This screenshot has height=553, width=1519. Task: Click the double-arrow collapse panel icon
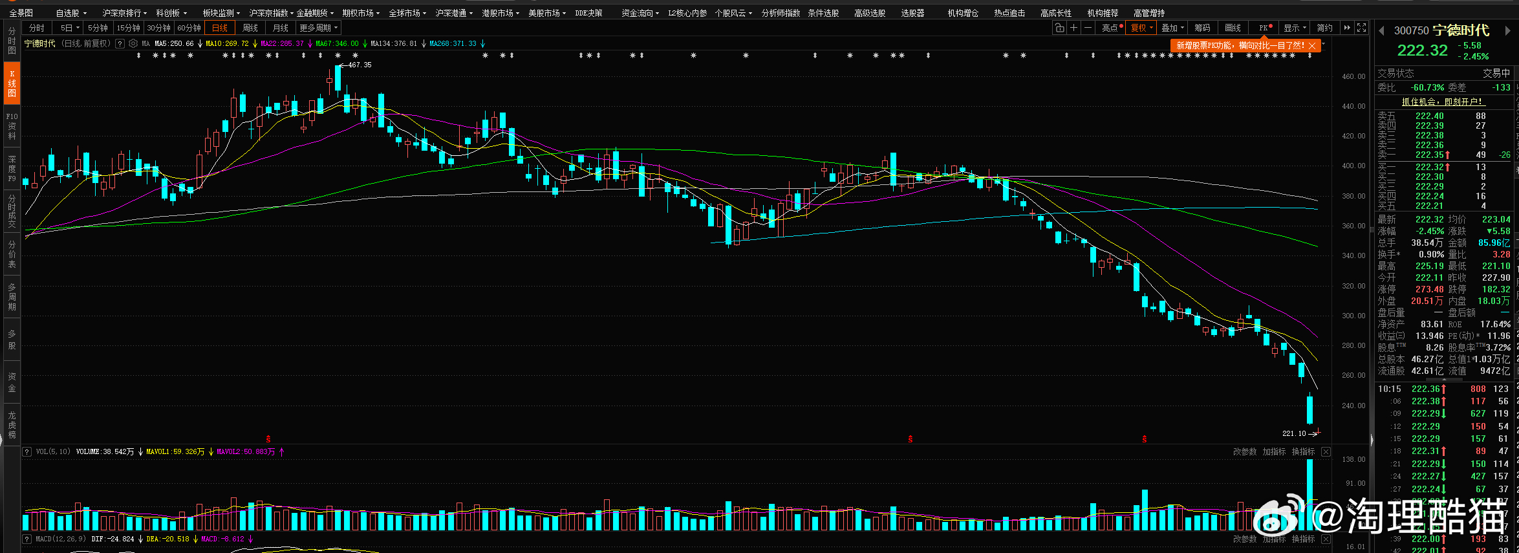[1347, 28]
